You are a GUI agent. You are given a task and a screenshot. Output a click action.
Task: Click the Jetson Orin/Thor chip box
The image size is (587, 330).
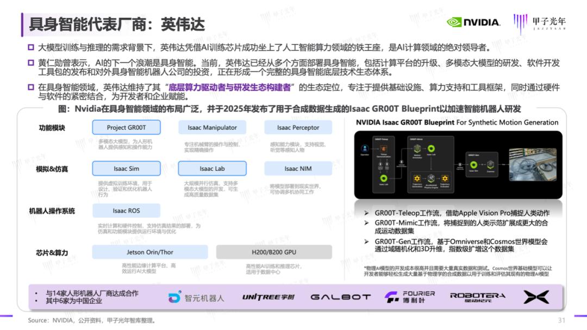[x=150, y=252]
